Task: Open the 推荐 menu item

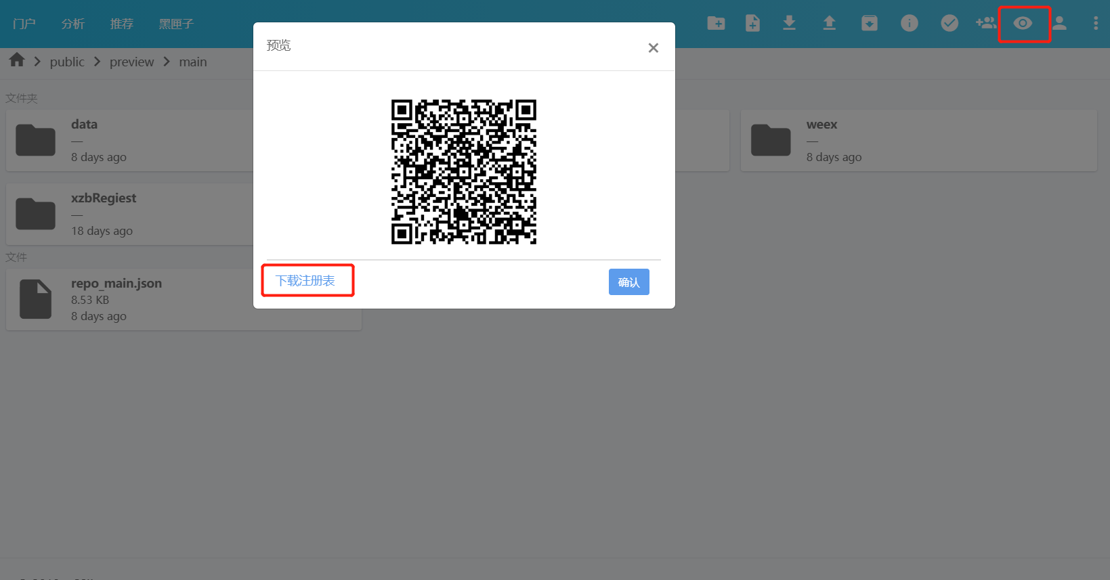Action: pos(121,24)
